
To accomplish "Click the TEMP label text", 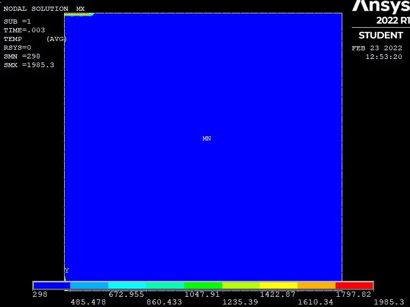I will [x=13, y=39].
